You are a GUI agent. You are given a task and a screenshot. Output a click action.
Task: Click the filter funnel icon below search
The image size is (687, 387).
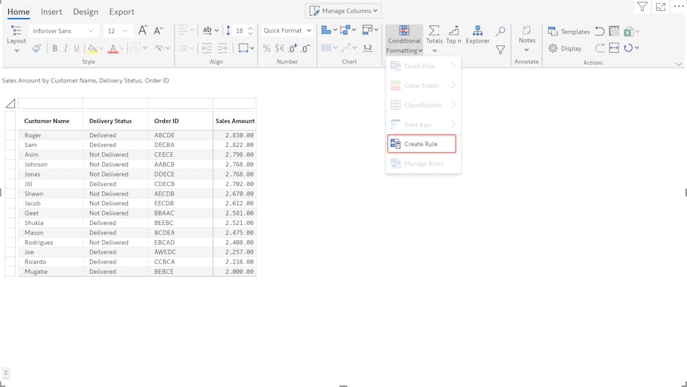(x=500, y=49)
